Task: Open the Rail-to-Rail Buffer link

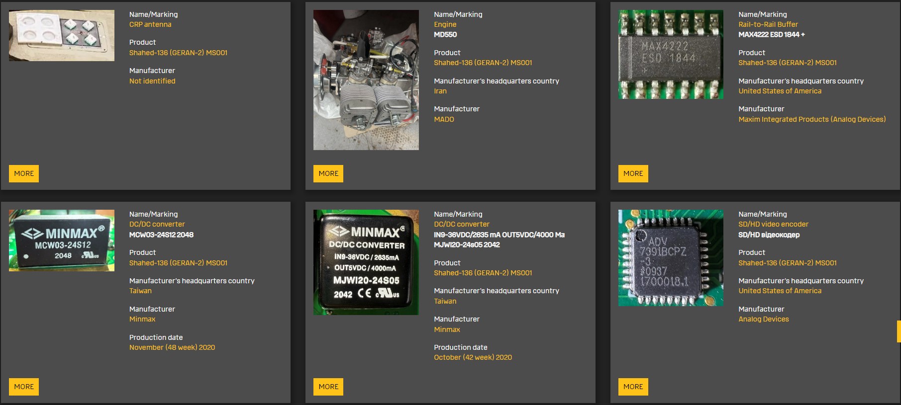Action: click(x=768, y=24)
